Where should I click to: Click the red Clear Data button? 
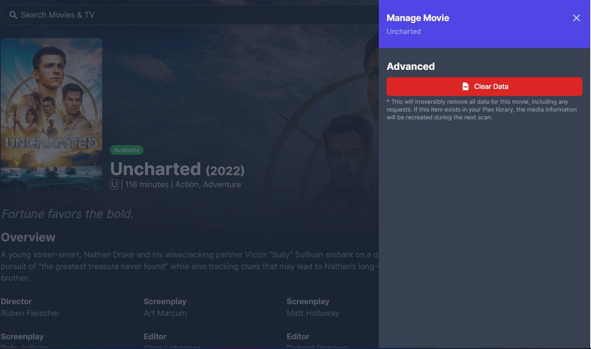(484, 87)
